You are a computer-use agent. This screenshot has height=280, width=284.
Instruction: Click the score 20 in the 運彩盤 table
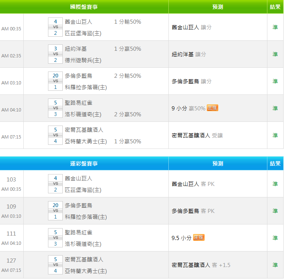coord(55,205)
